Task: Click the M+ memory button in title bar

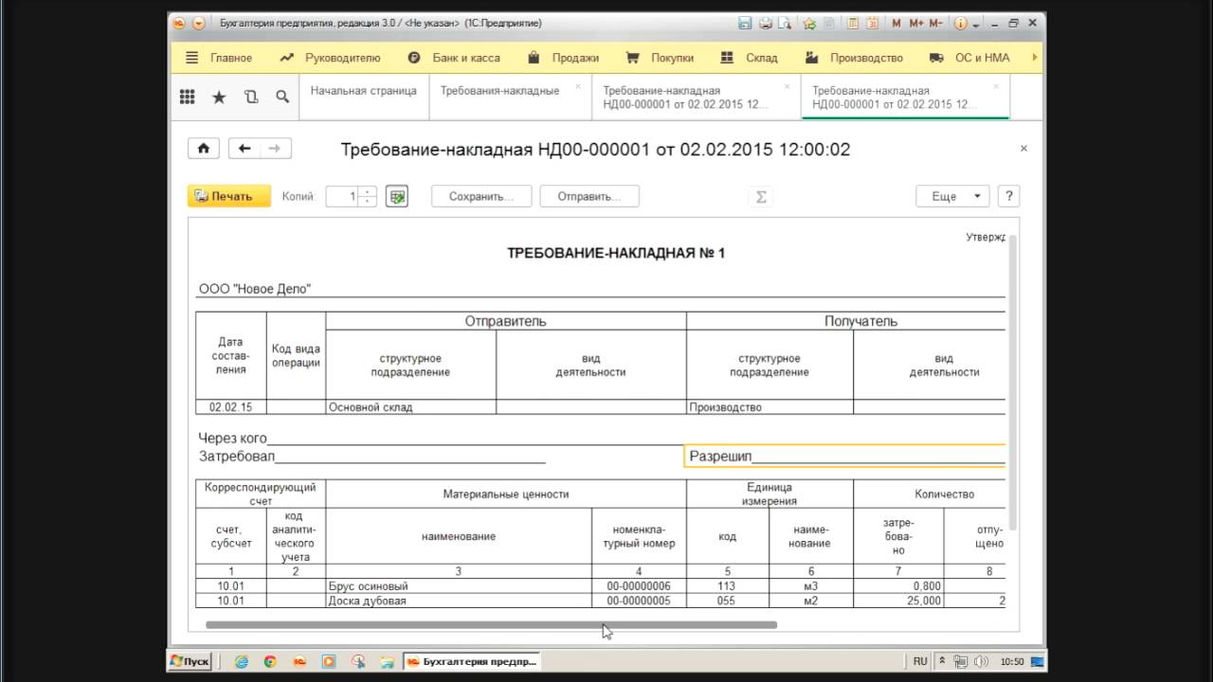Action: 915,23
